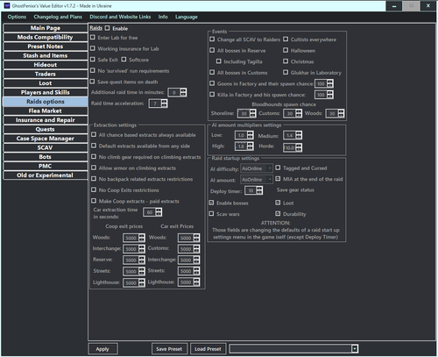Open Preset Notes section

click(46, 46)
